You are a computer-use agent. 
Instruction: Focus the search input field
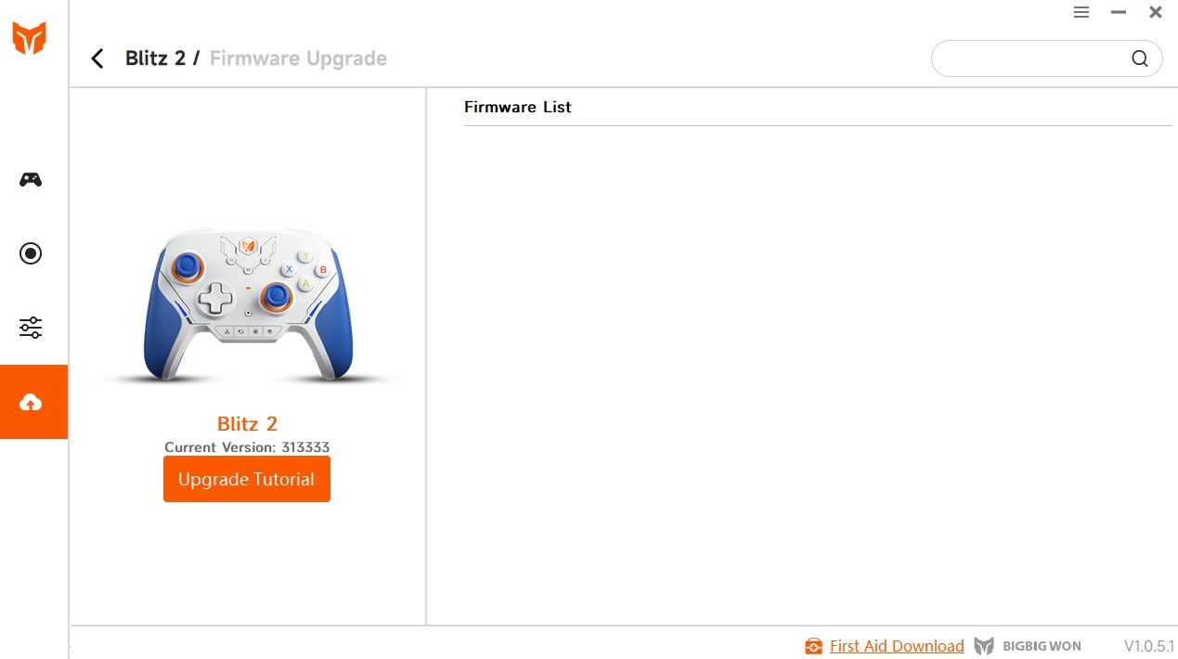click(x=1030, y=58)
